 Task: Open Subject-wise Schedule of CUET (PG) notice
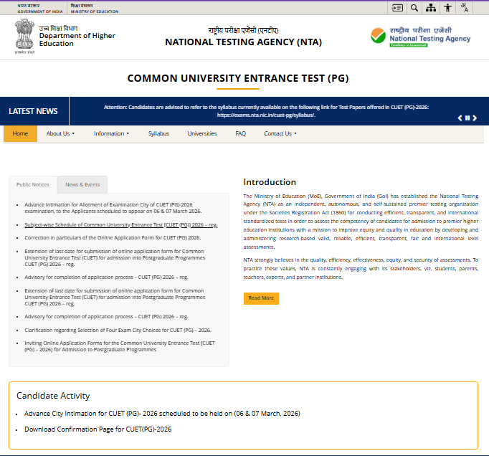point(120,224)
